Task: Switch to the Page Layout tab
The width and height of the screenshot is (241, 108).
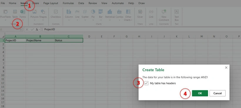Action: (51, 3)
